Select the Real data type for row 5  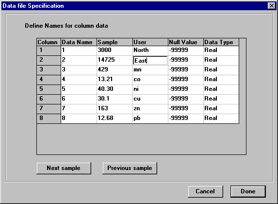pyautogui.click(x=221, y=89)
